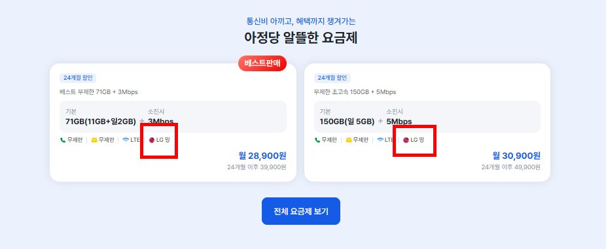Click the LTE wifi icon in 150GB plan

click(380, 140)
